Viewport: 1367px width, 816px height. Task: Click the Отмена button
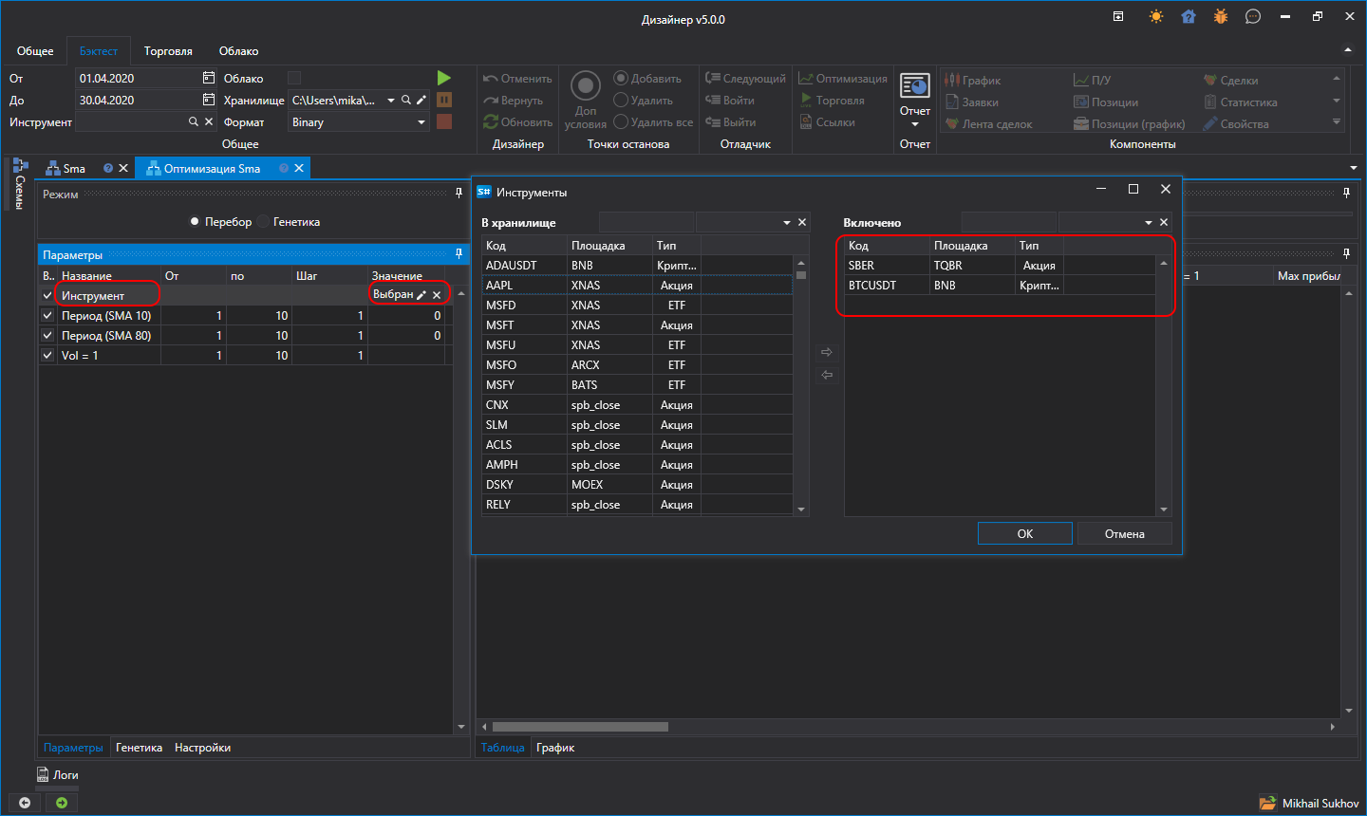coord(1125,533)
